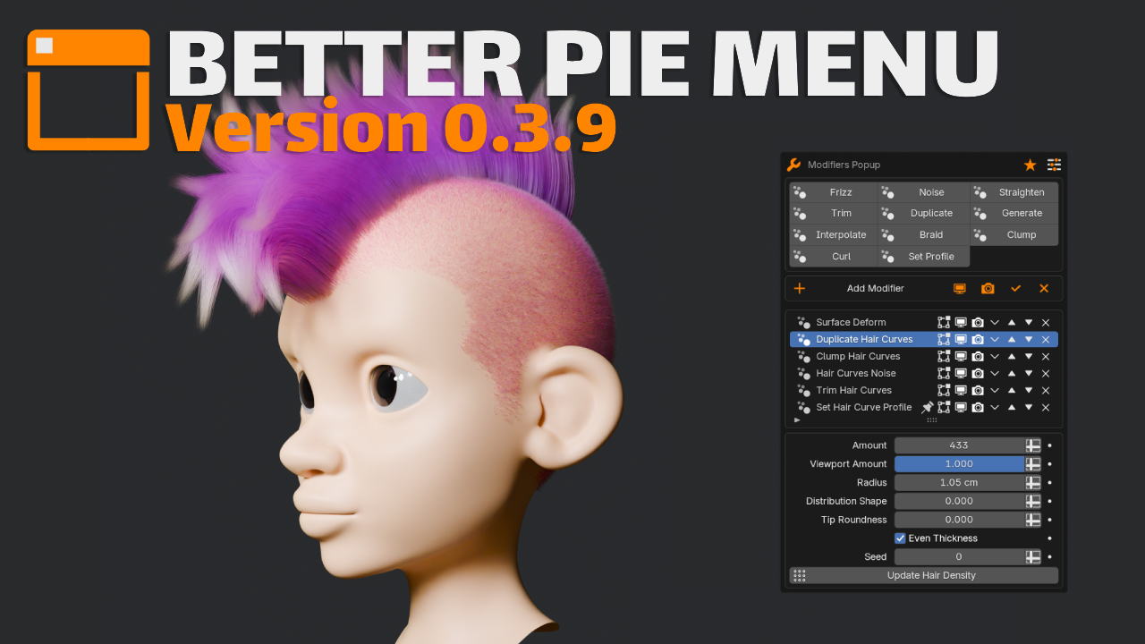Add the Straighten hair modifier

tap(1014, 192)
